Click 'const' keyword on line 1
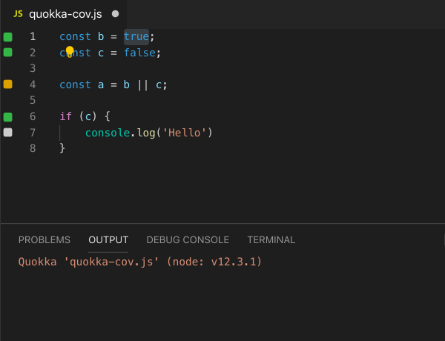This screenshot has width=445, height=341. click(x=75, y=36)
